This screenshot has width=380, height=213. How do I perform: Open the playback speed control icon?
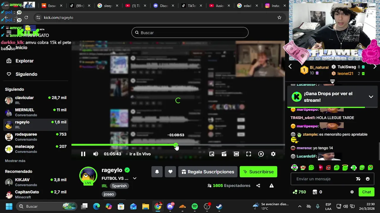click(261, 154)
